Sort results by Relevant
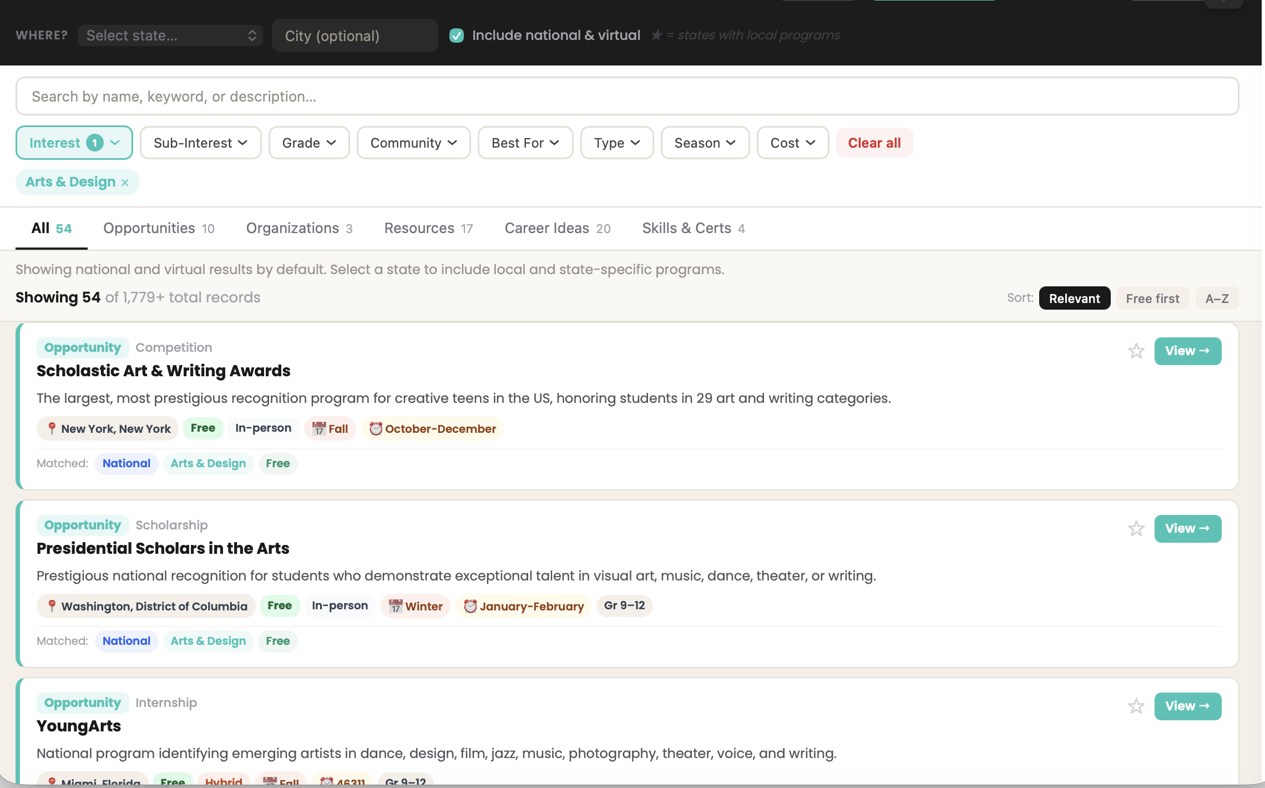 (1074, 298)
